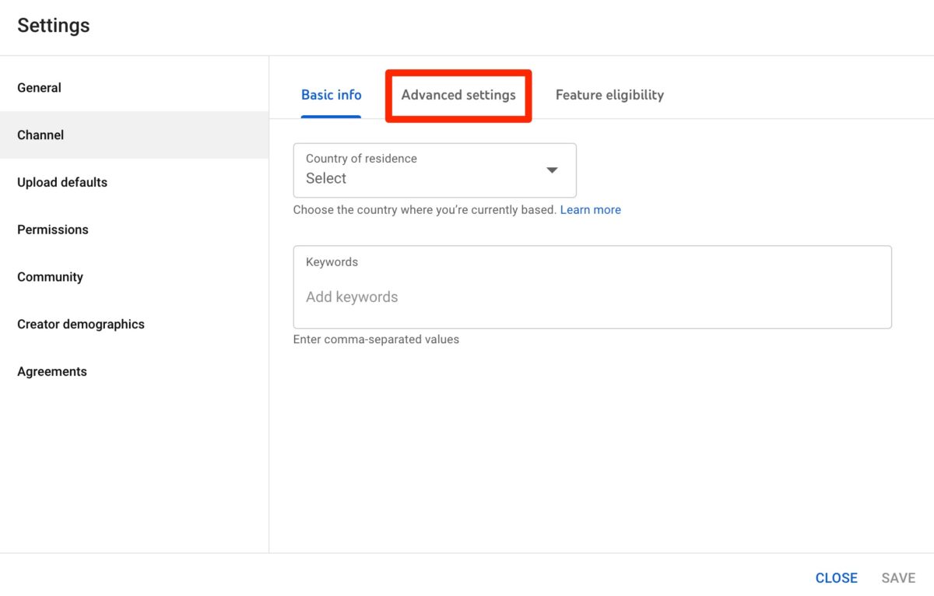Image resolution: width=934 pixels, height=596 pixels.
Task: Select the Basic info tab
Action: point(331,95)
